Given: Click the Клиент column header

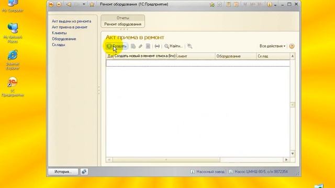Looking at the screenshot, I should click(x=195, y=56).
